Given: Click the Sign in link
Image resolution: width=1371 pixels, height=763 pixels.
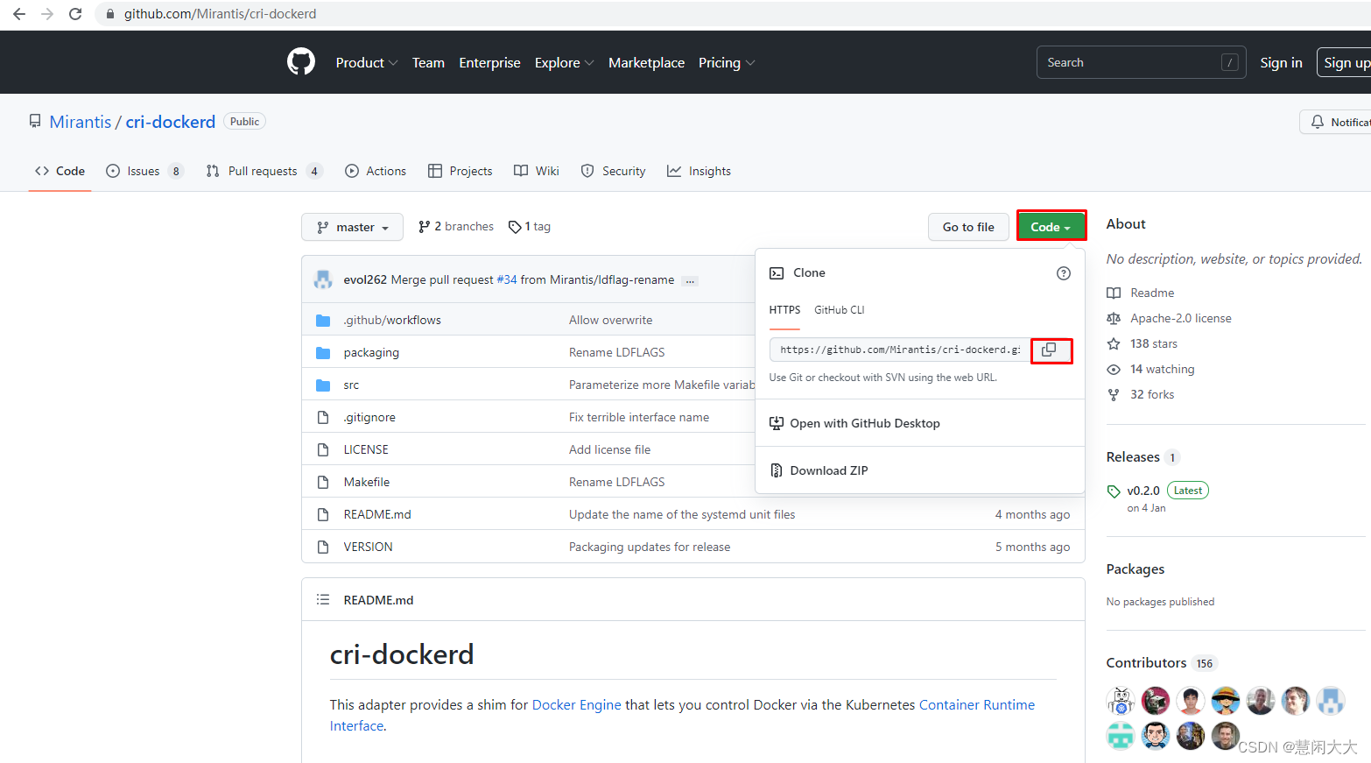Looking at the screenshot, I should coord(1281,63).
